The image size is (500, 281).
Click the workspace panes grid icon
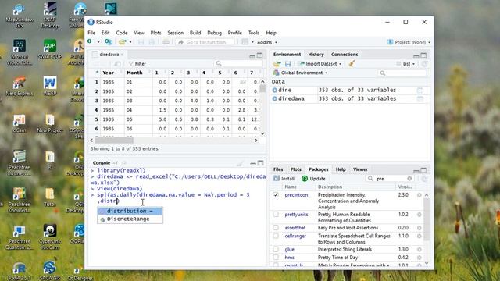click(245, 42)
